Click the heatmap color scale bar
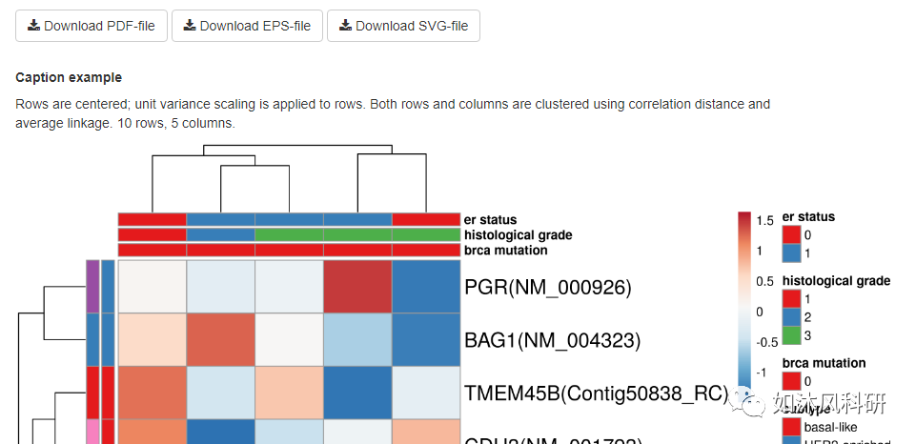Viewport: 916px width, 444px height. (x=744, y=295)
